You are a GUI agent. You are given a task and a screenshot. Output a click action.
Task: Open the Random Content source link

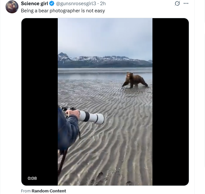coord(49,191)
